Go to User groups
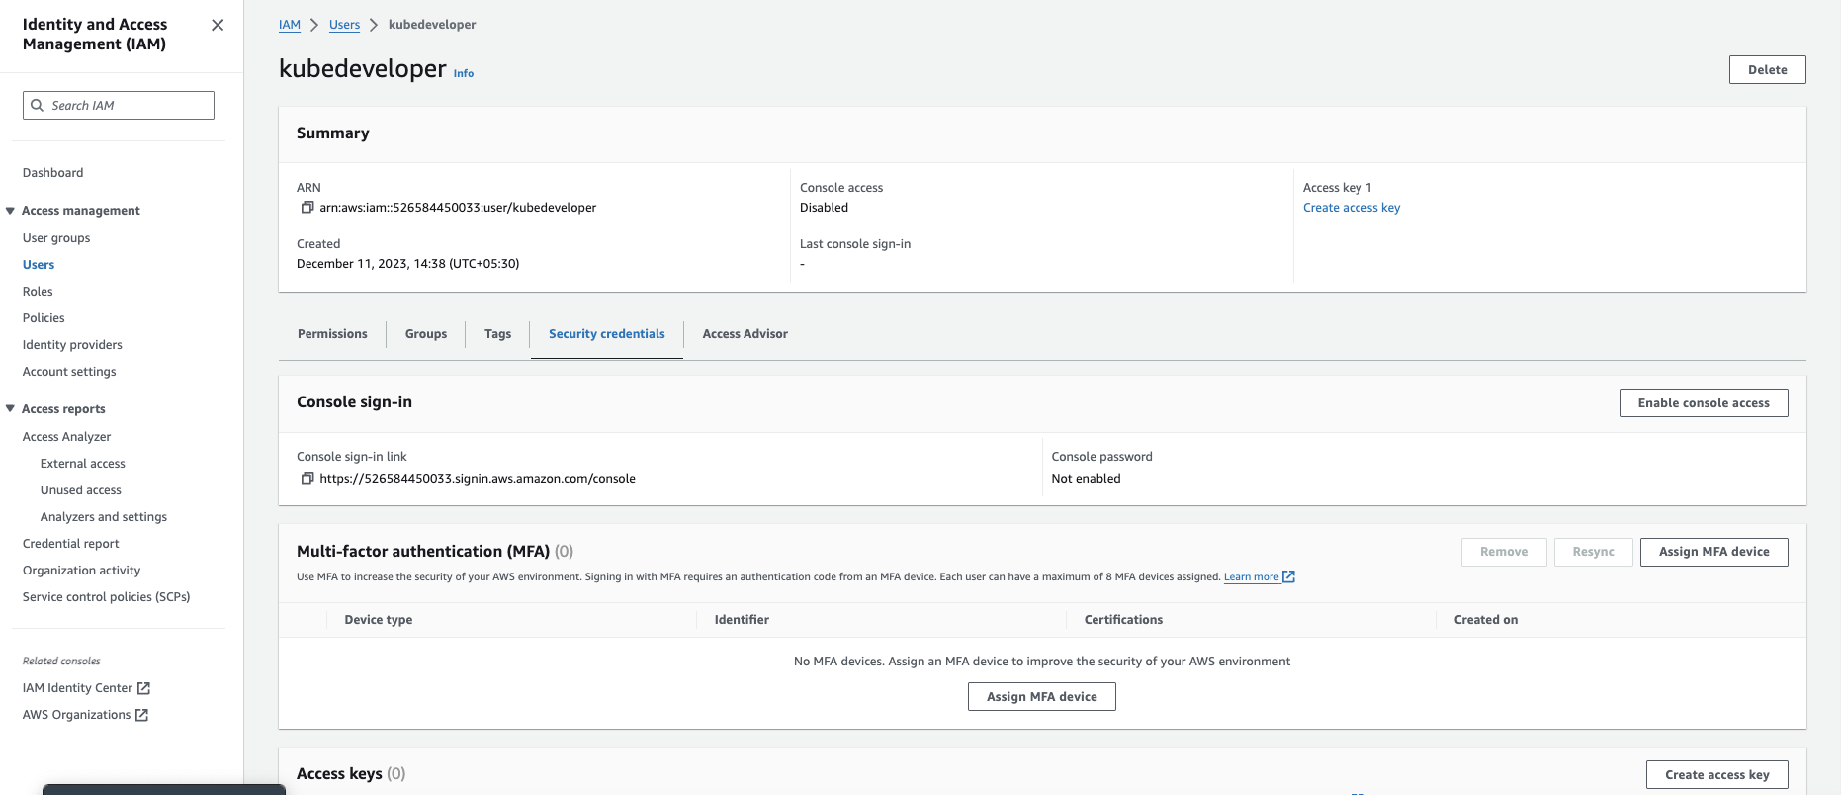1841x795 pixels. (56, 237)
